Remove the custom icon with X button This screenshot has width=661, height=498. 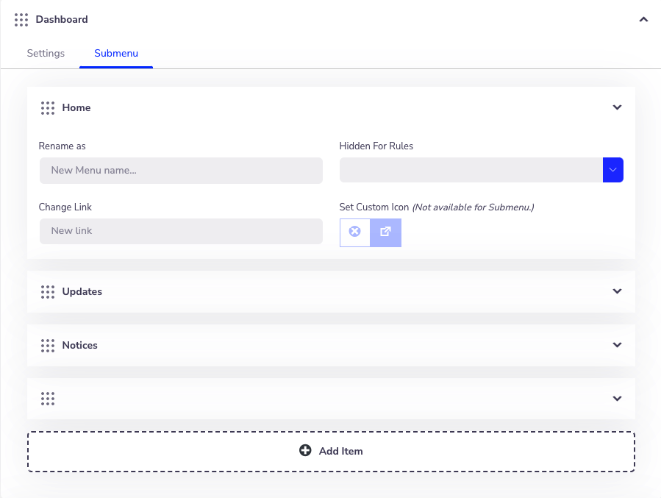355,232
